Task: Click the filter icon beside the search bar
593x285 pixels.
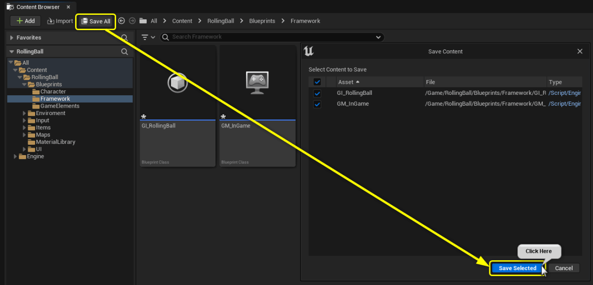Action: 144,37
